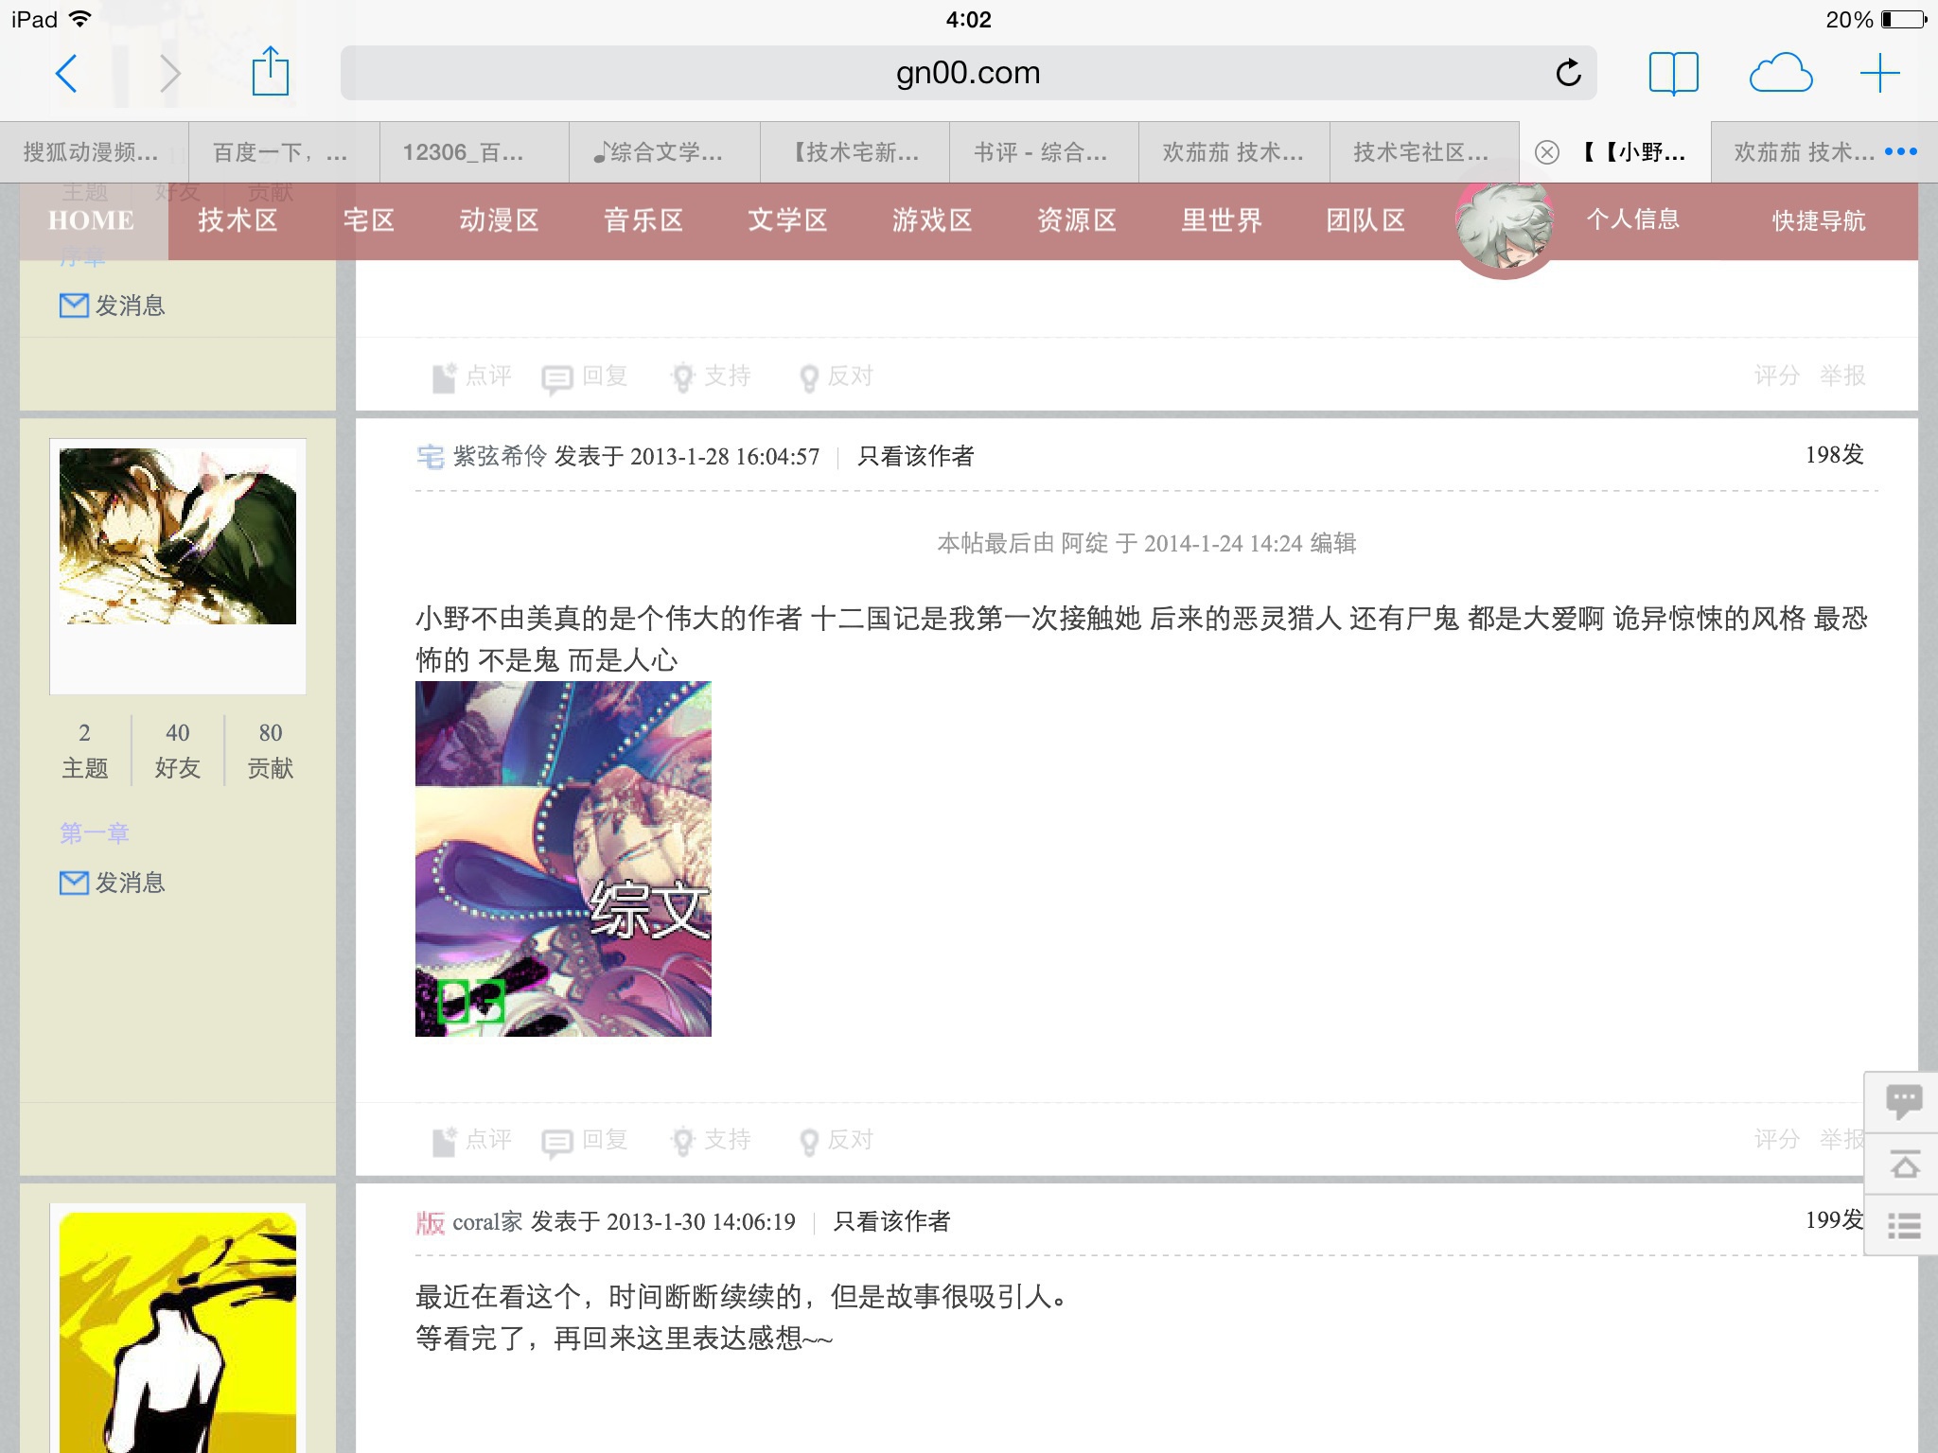Image resolution: width=1938 pixels, height=1453 pixels.
Task: Open the Safari share sheet icon
Action: pos(270,73)
